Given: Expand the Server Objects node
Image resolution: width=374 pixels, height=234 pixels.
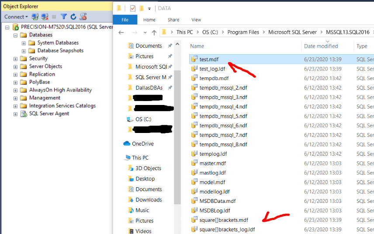Looking at the screenshot, I should coord(15,67).
